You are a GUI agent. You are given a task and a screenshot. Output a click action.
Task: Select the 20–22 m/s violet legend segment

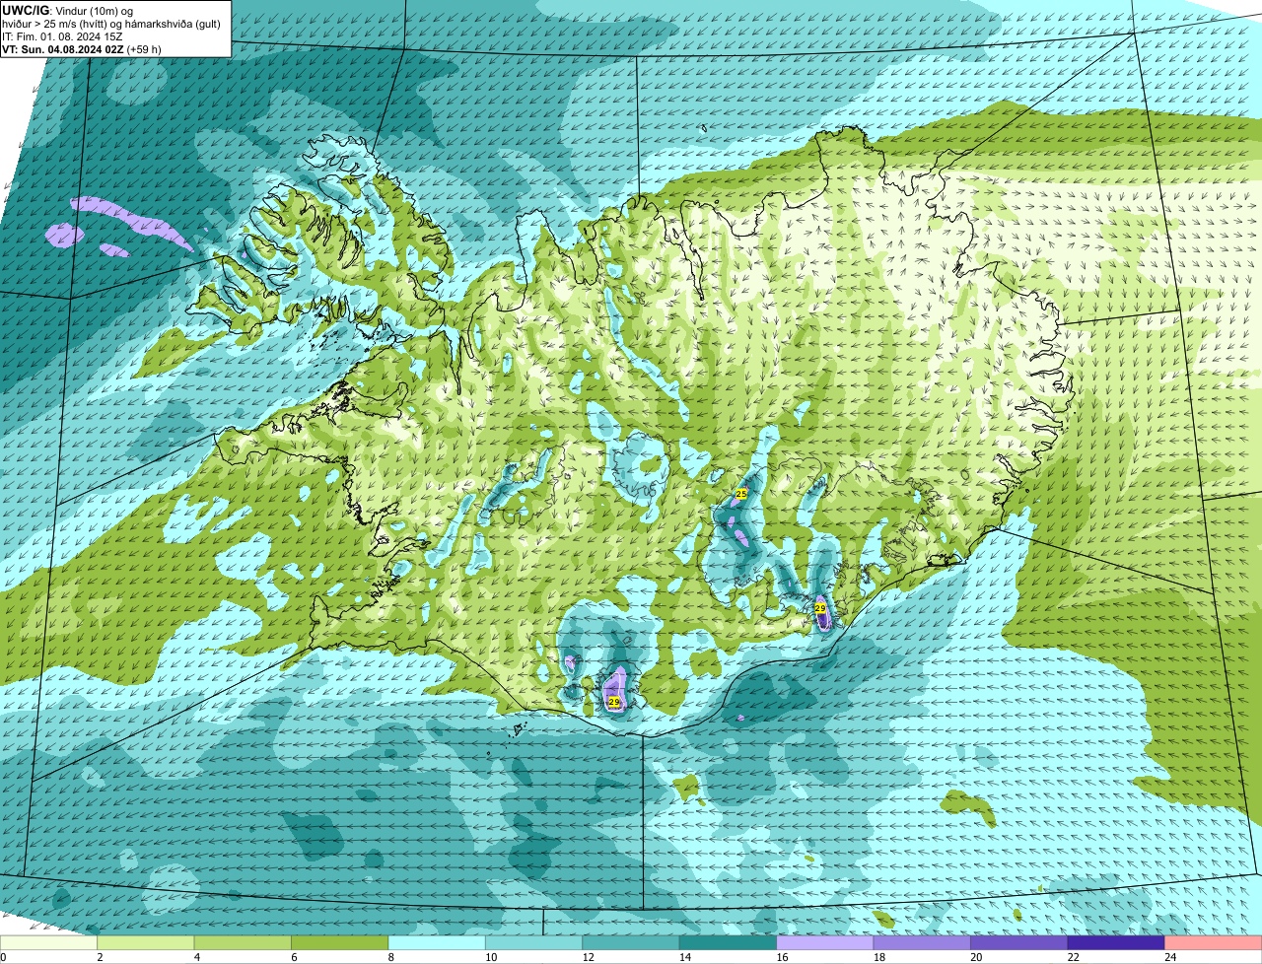click(1019, 943)
